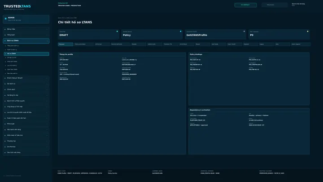Click the Thương mại bullet icon
The width and height of the screenshot is (323, 182).
coord(5,141)
